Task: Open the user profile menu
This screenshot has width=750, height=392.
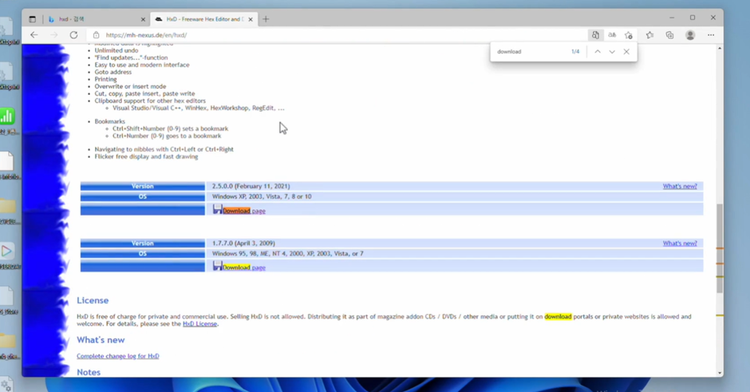Action: click(x=690, y=35)
